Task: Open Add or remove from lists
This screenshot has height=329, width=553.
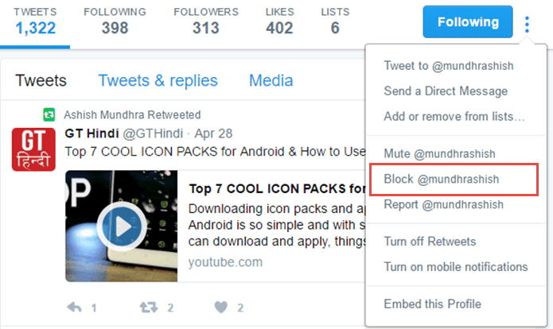Action: pyautogui.click(x=454, y=116)
